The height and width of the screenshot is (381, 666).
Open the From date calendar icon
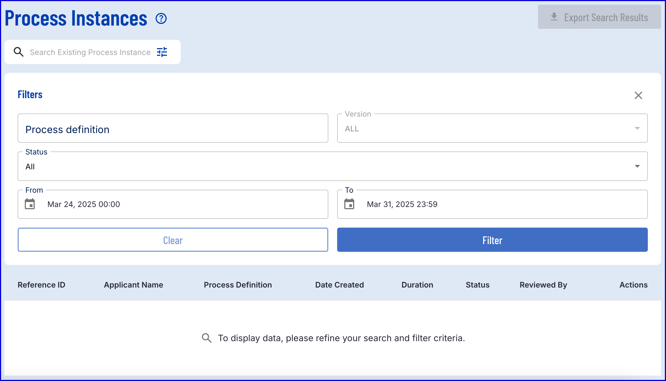pos(30,204)
